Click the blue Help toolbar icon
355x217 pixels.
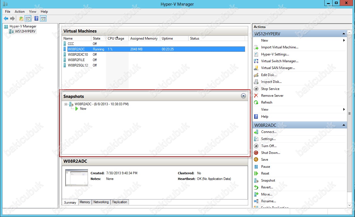[36, 19]
